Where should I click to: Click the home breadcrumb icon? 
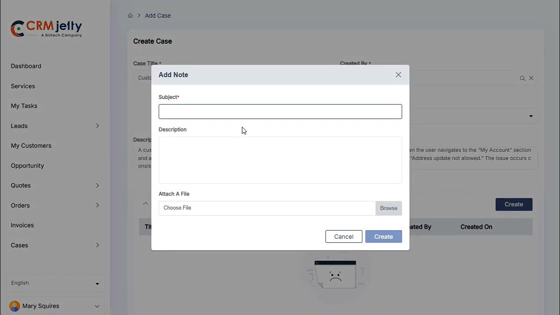coord(130,16)
